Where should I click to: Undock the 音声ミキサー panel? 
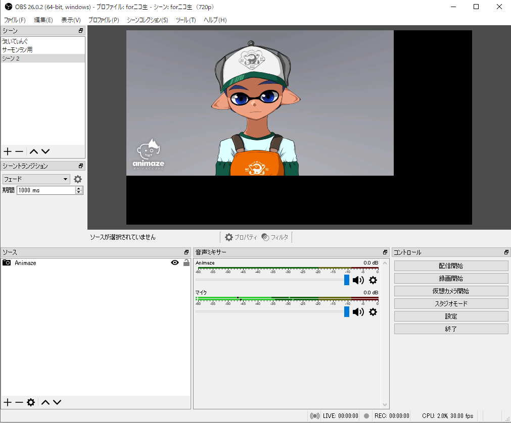tap(385, 252)
